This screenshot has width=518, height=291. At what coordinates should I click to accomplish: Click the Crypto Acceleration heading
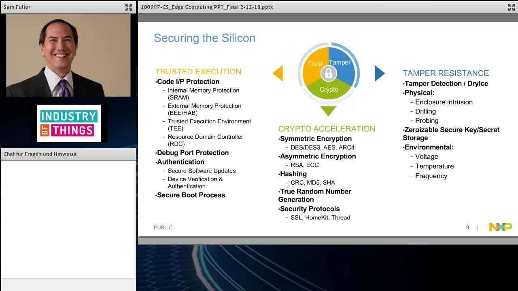pyautogui.click(x=326, y=129)
